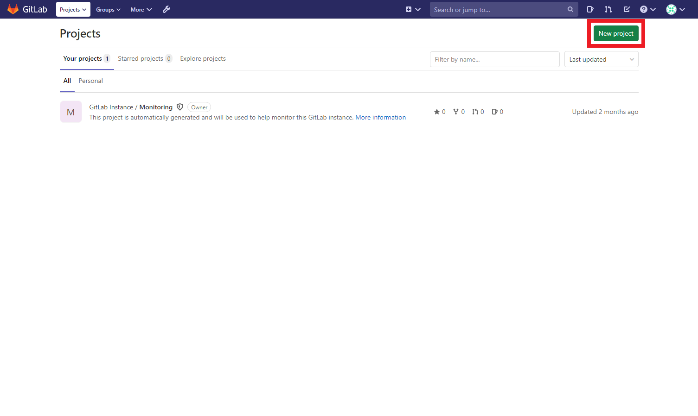Screen dimensions: 698x416
Task: Open the Last updated sort dropdown
Action: [x=601, y=59]
